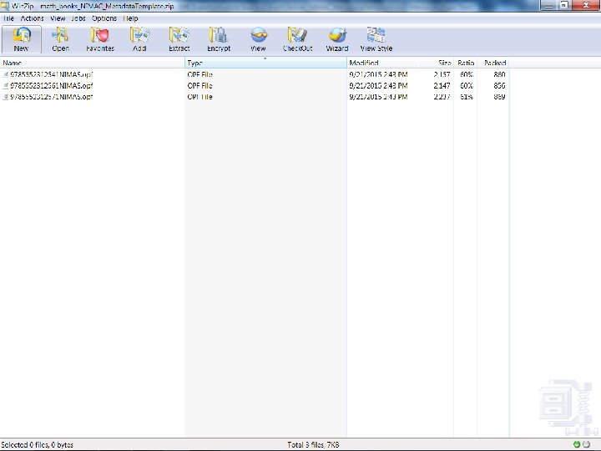Select the third NIMAS.opf file ending 2571
601x451 pixels.
tap(52, 97)
